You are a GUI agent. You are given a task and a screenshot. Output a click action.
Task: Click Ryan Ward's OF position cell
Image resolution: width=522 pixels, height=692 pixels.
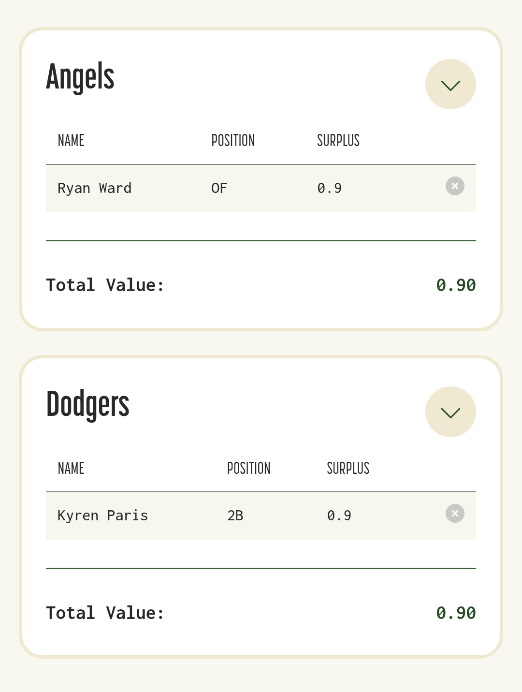pyautogui.click(x=219, y=188)
